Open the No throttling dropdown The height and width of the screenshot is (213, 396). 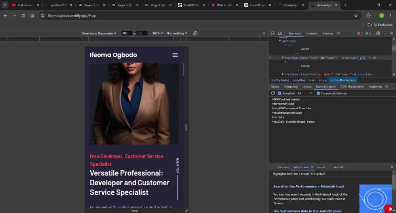[x=177, y=33]
